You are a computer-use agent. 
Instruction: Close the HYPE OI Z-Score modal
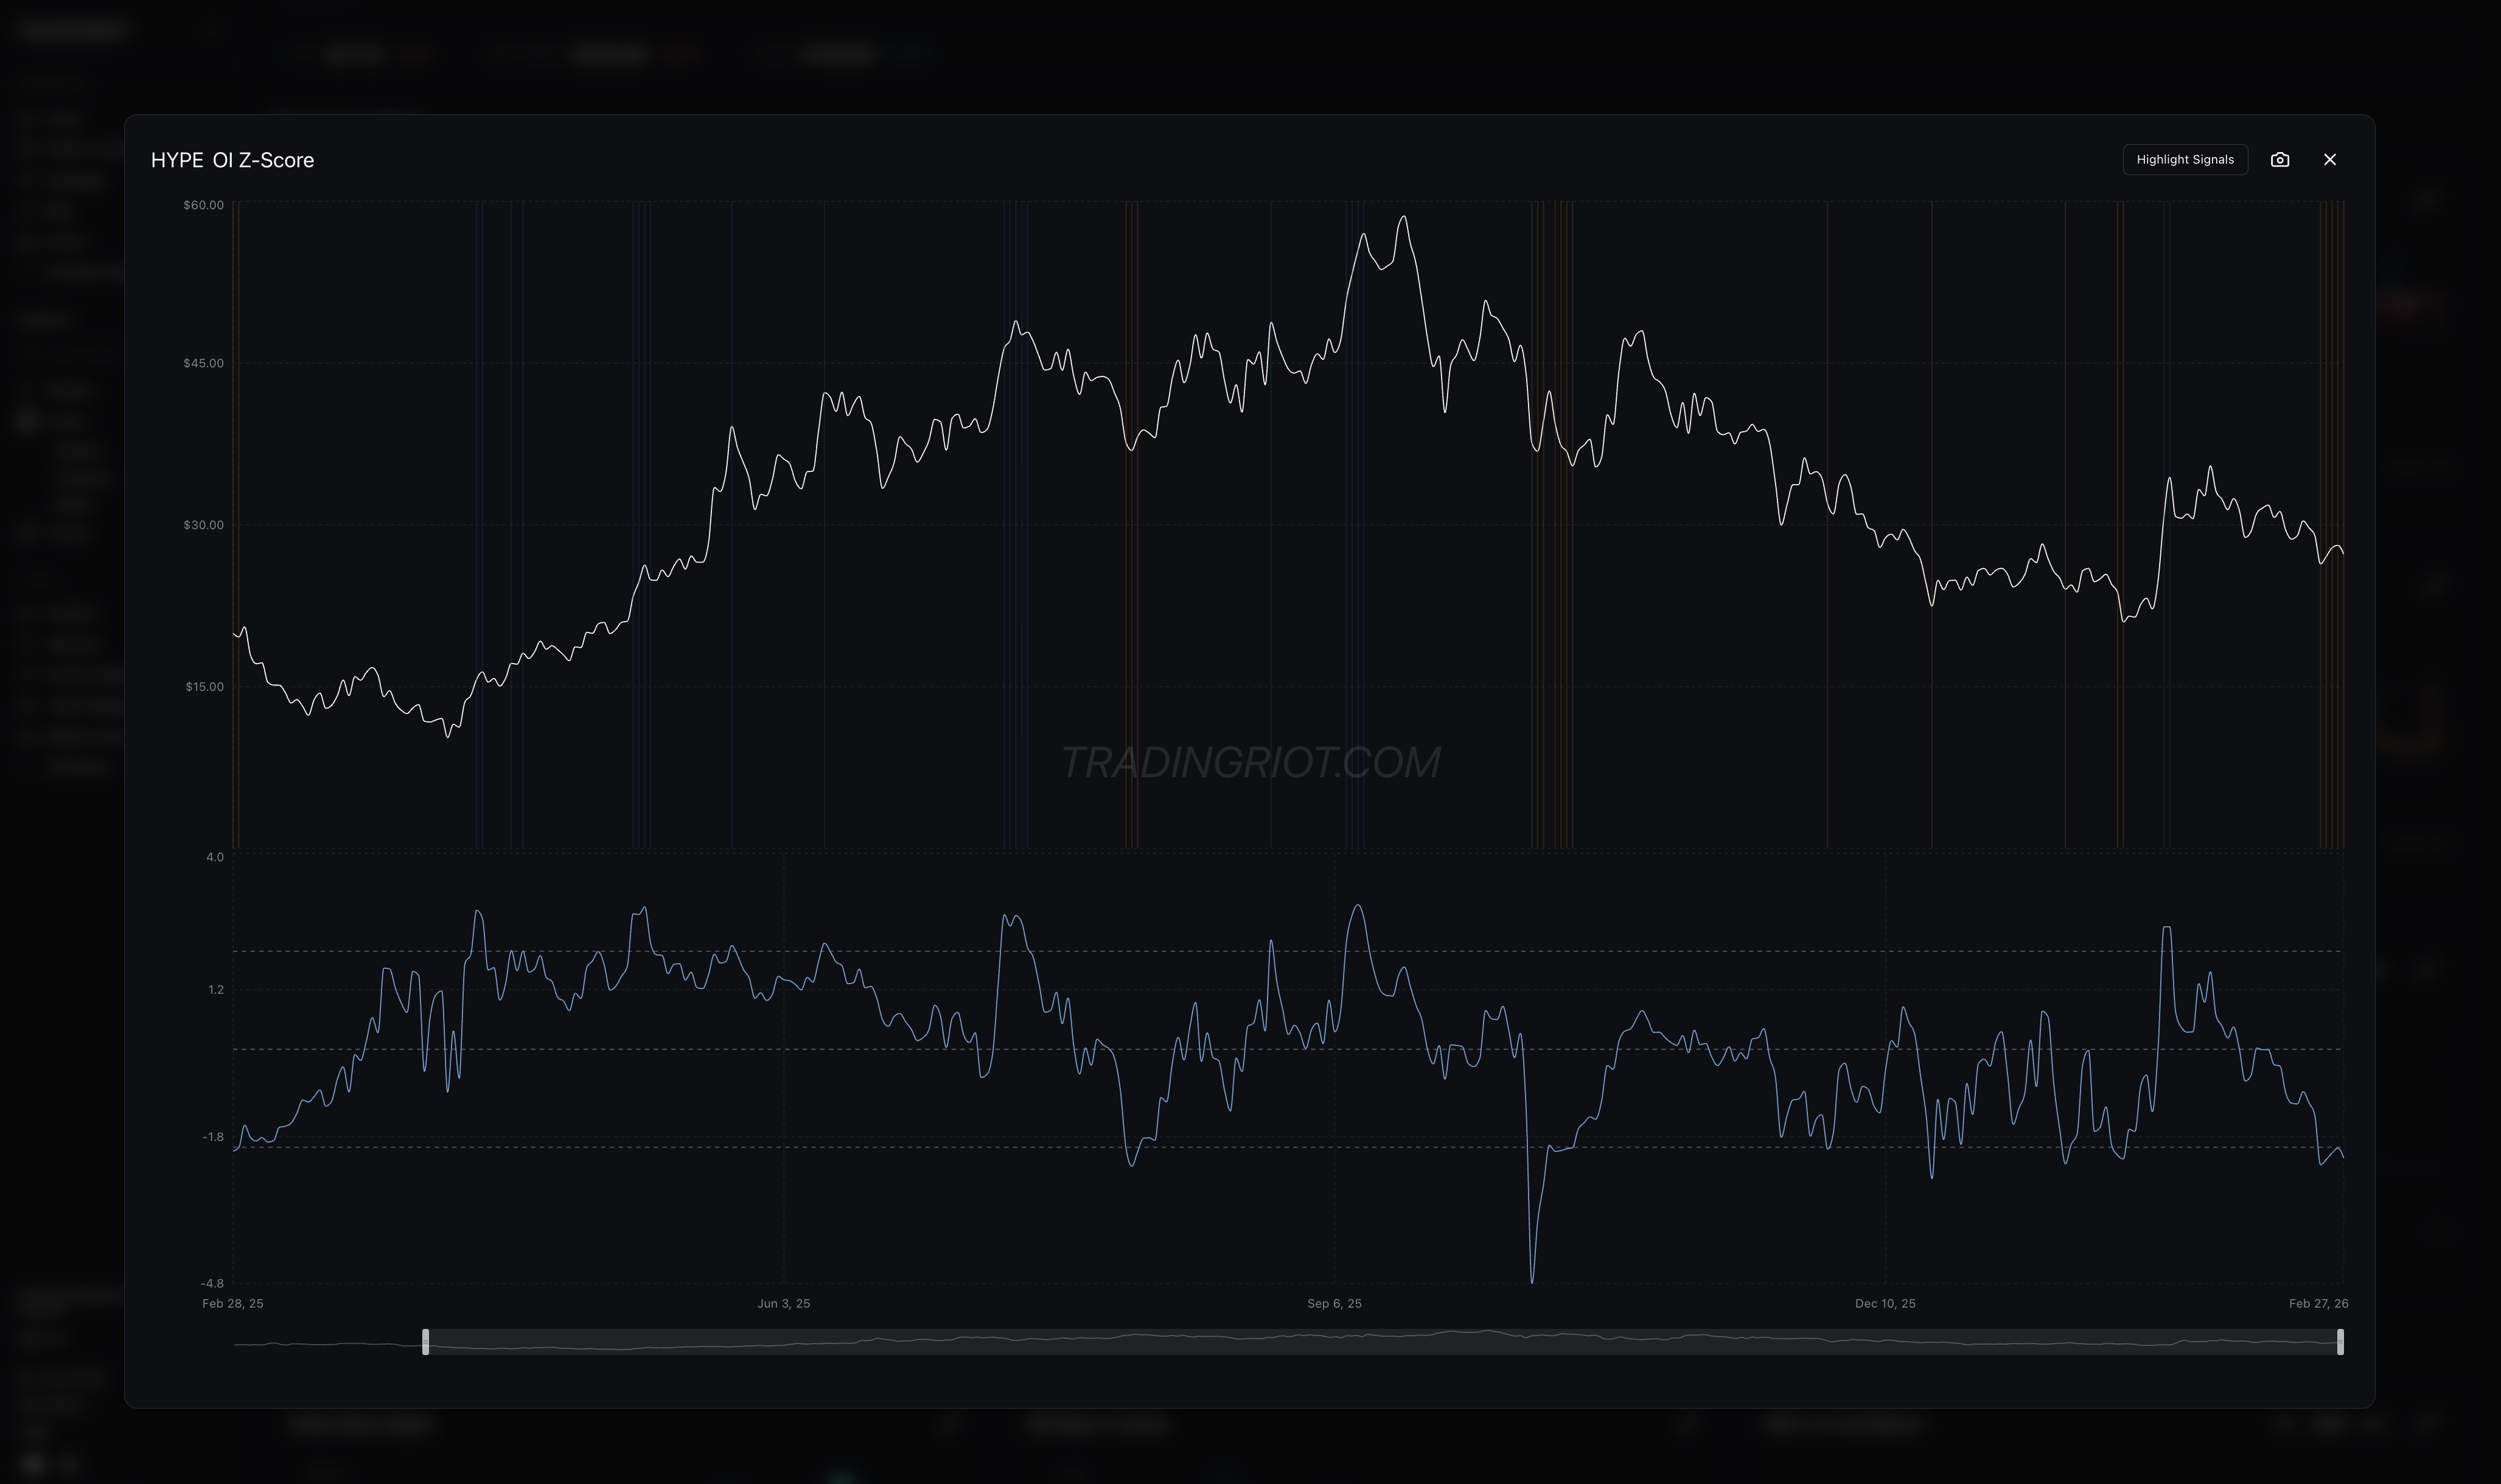coord(2331,159)
